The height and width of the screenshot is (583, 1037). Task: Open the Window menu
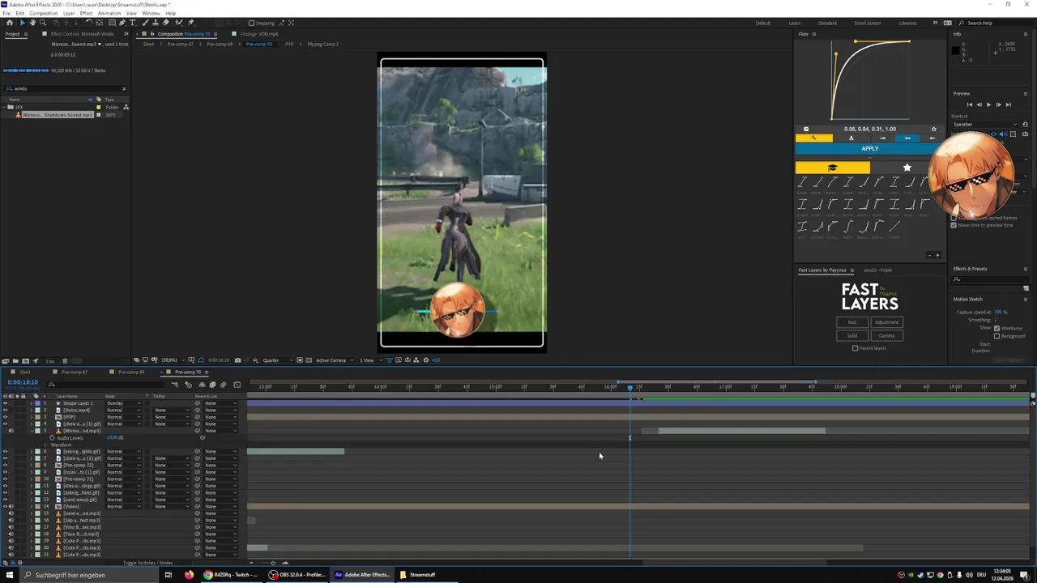coord(150,13)
